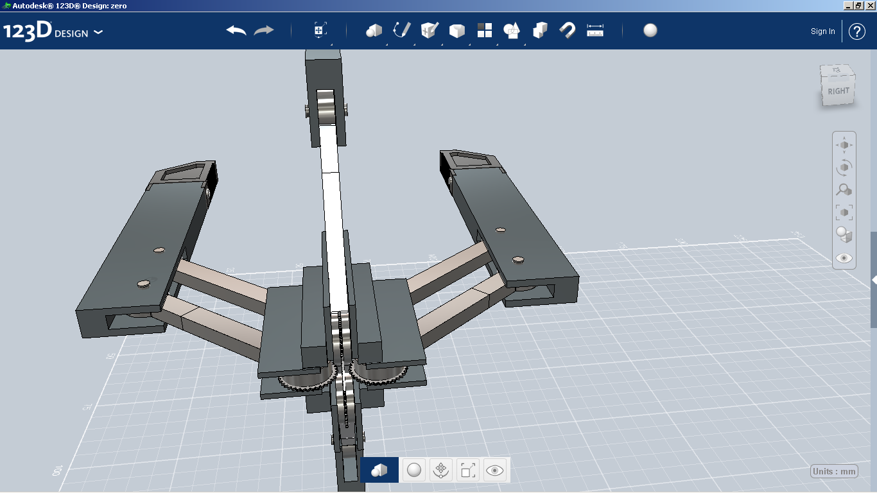Select the Orbit navigation tool
This screenshot has height=493, width=877.
[844, 168]
